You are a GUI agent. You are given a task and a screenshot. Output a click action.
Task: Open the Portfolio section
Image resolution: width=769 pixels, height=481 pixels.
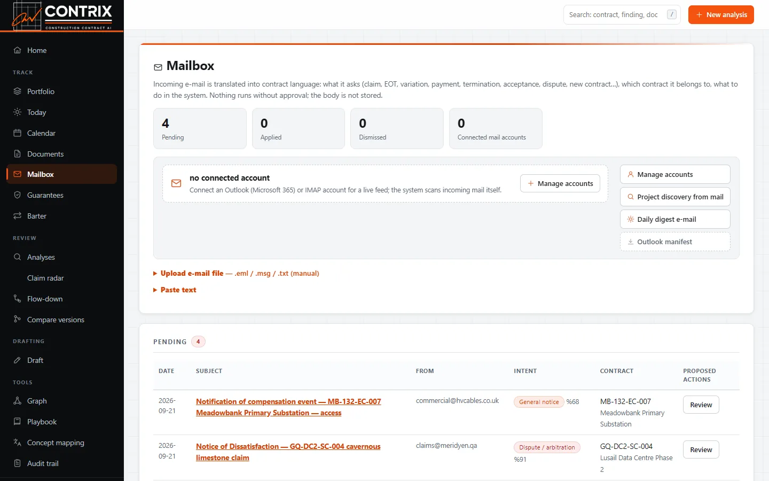point(61,91)
